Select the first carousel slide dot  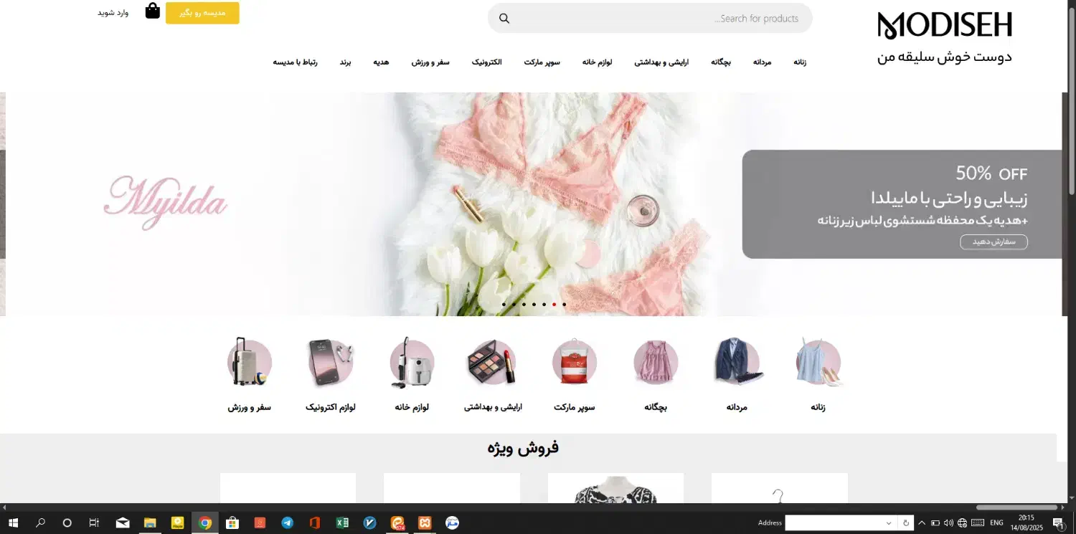click(504, 305)
